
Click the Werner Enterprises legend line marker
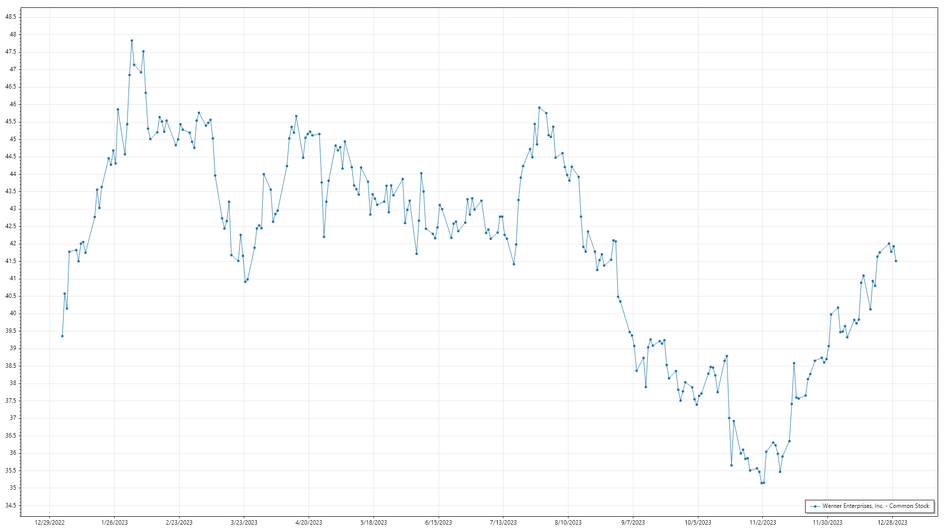(815, 506)
